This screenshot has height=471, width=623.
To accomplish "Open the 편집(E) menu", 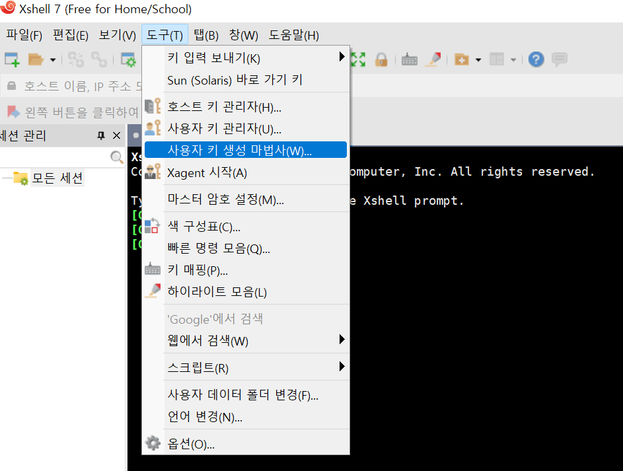I will [70, 35].
